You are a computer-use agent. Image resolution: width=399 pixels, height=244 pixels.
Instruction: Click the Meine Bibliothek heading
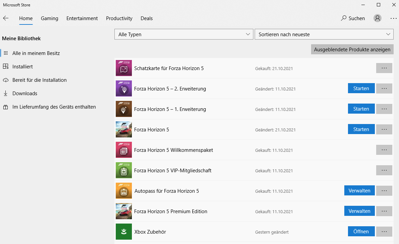tap(21, 39)
